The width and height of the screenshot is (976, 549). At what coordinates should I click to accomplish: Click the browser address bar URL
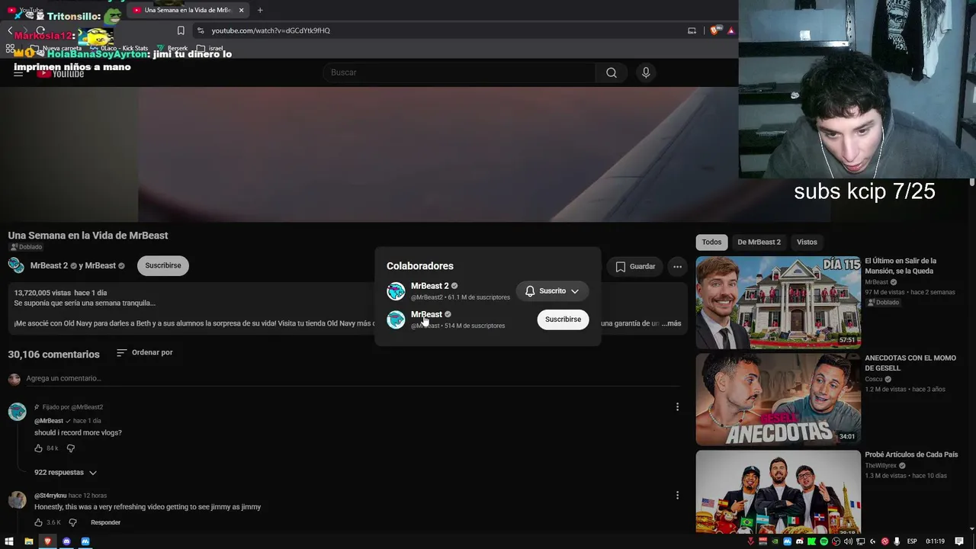coord(271,30)
